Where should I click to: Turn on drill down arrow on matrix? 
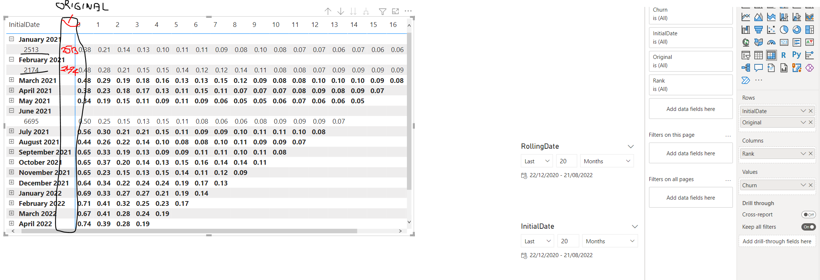pyautogui.click(x=341, y=11)
